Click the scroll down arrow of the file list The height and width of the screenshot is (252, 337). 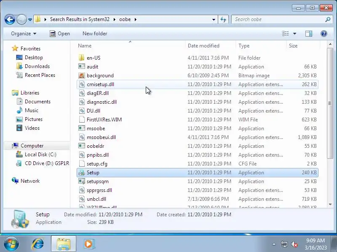point(330,205)
